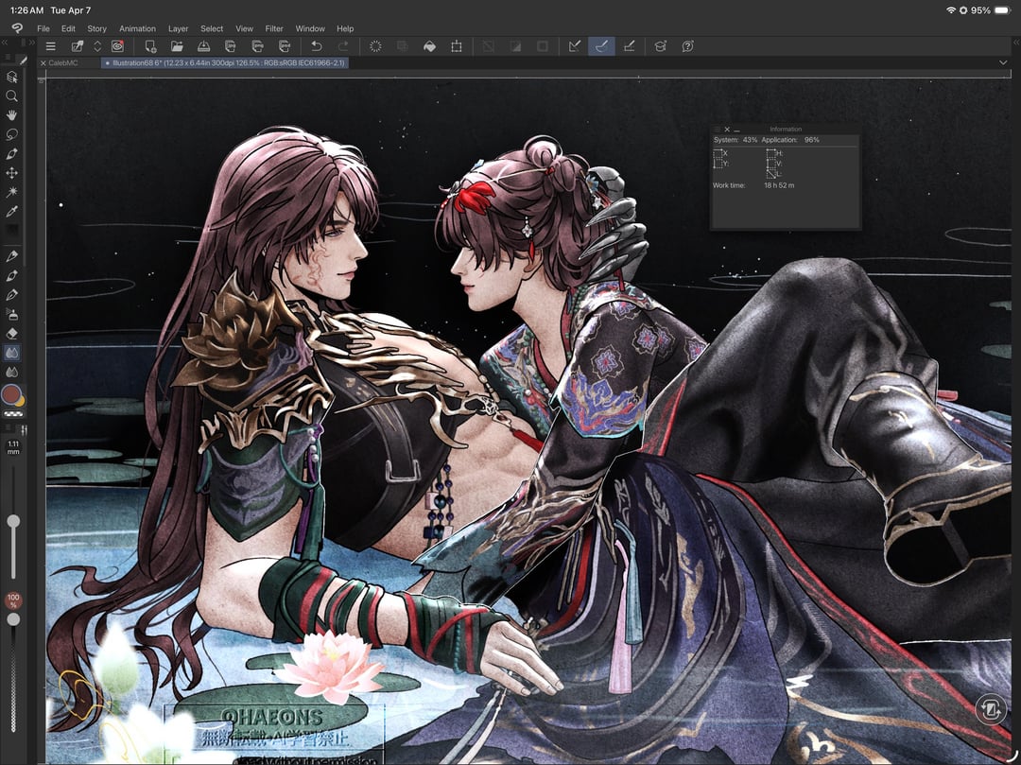Select the Eraser tool
The width and height of the screenshot is (1021, 765).
[12, 333]
